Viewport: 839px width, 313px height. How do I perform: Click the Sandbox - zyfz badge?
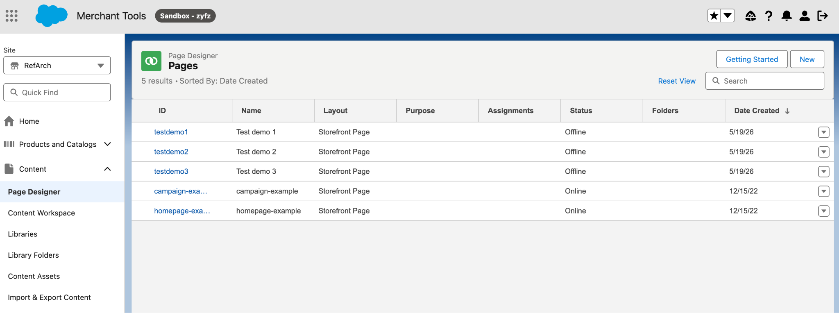coord(185,16)
